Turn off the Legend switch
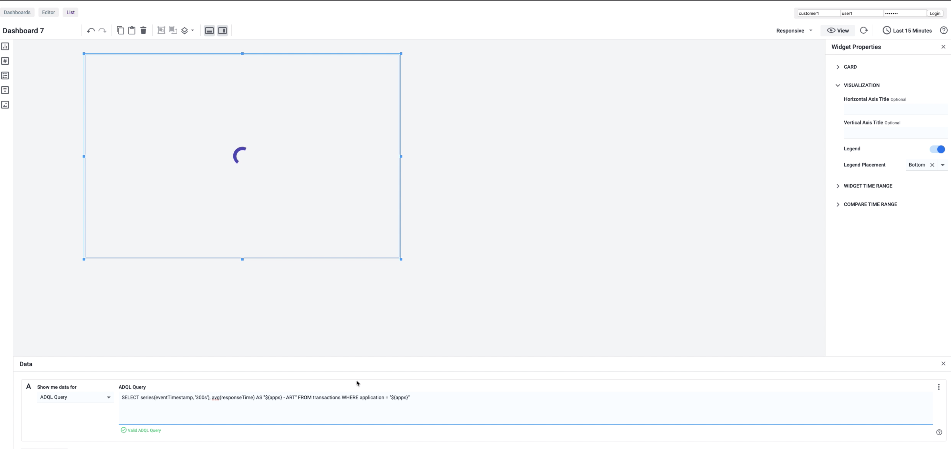 [x=937, y=149]
